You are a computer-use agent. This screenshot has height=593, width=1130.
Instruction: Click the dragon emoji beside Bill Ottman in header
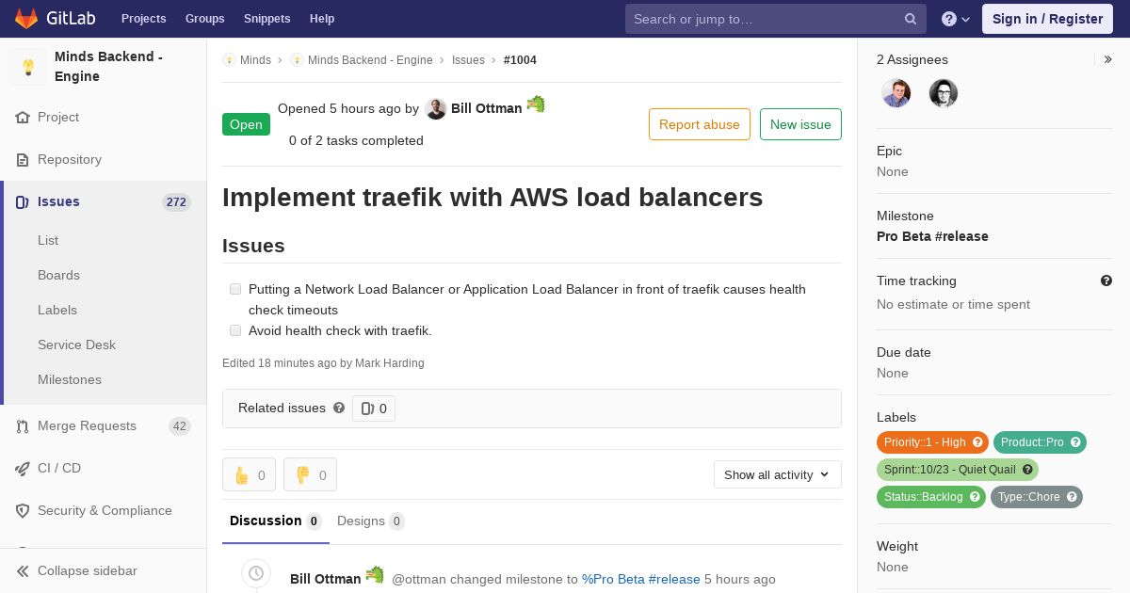(x=536, y=104)
